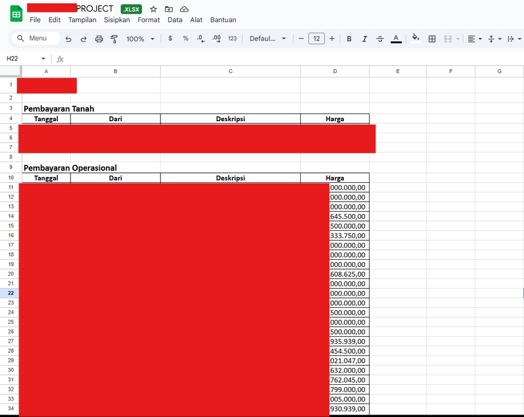Open the fill color picker
The width and height of the screenshot is (524, 417).
(x=415, y=38)
